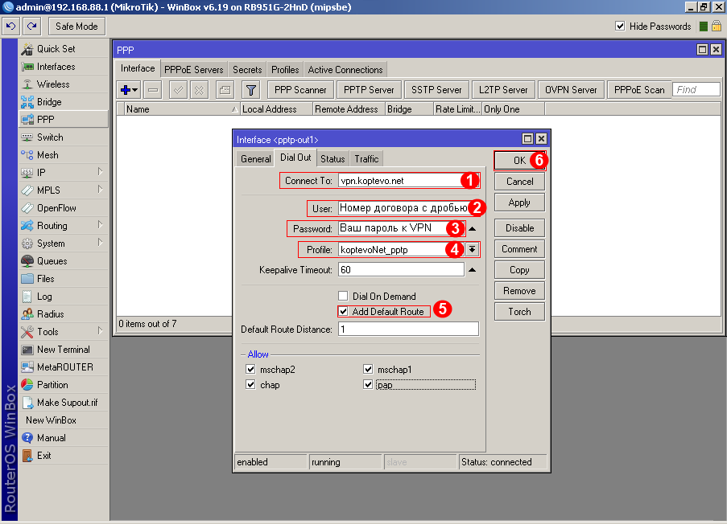727x524 pixels.
Task: Open the Active Connections tab
Action: (345, 69)
